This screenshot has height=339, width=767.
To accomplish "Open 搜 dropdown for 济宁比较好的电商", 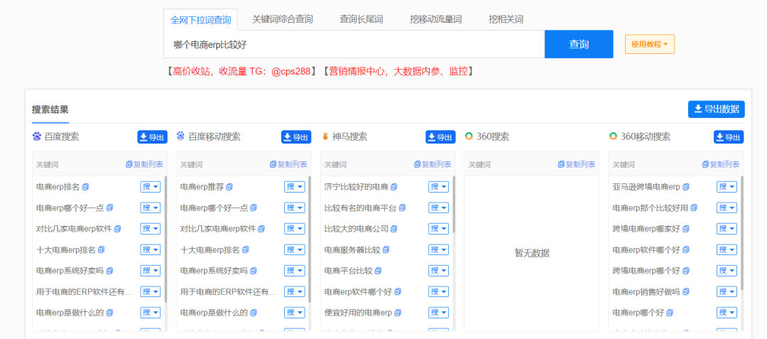I will pyautogui.click(x=439, y=187).
